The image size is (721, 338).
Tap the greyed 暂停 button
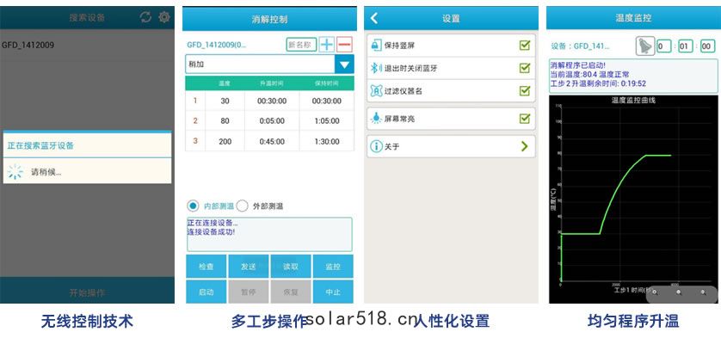click(x=249, y=292)
